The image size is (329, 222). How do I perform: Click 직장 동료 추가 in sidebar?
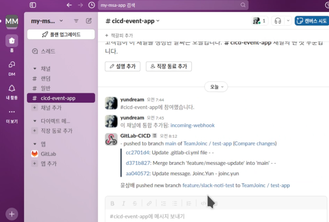[x=61, y=131]
